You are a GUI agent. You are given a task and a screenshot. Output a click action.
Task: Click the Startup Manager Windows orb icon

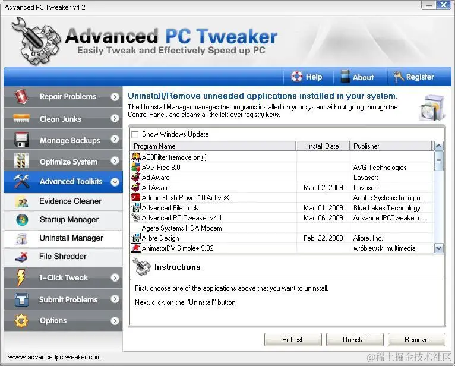(x=22, y=220)
